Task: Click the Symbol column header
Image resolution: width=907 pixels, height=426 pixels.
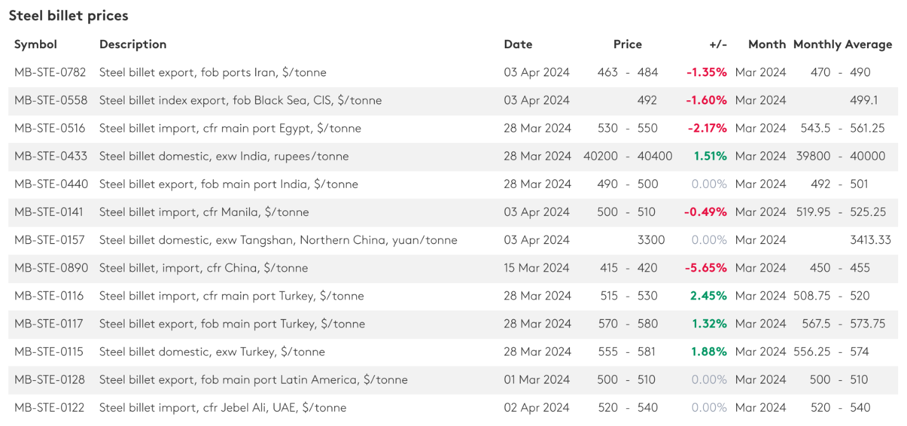Action: [x=36, y=44]
